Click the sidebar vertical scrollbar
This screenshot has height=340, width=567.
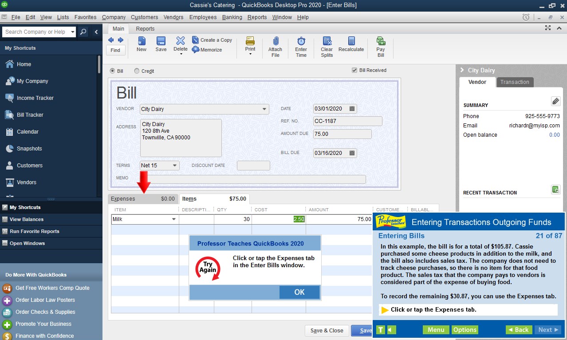tap(99, 64)
